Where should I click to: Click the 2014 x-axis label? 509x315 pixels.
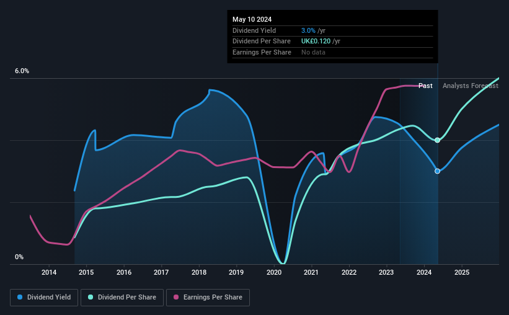click(49, 272)
